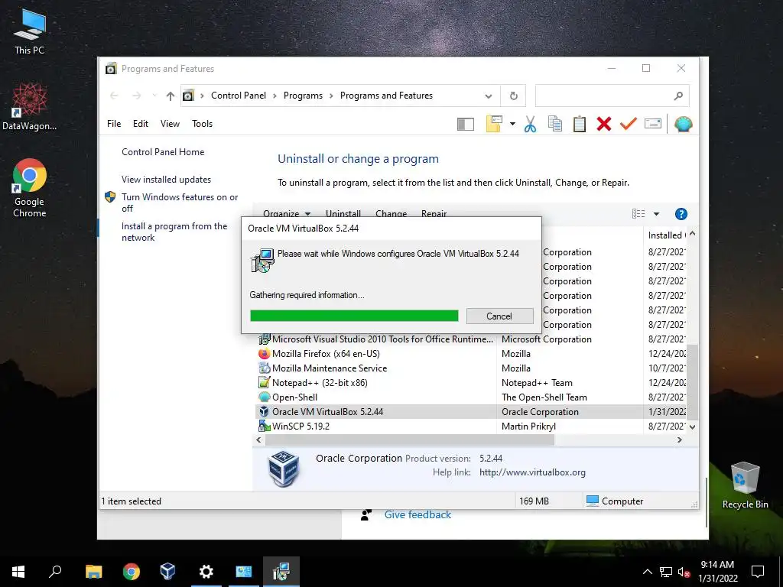This screenshot has width=783, height=587.
Task: Open the Open-Shell settings shell icon
Action: pyautogui.click(x=683, y=124)
